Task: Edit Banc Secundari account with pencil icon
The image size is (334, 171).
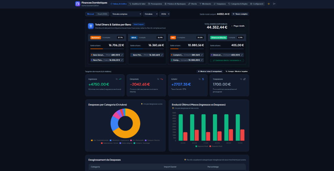Action: pos(122,55)
